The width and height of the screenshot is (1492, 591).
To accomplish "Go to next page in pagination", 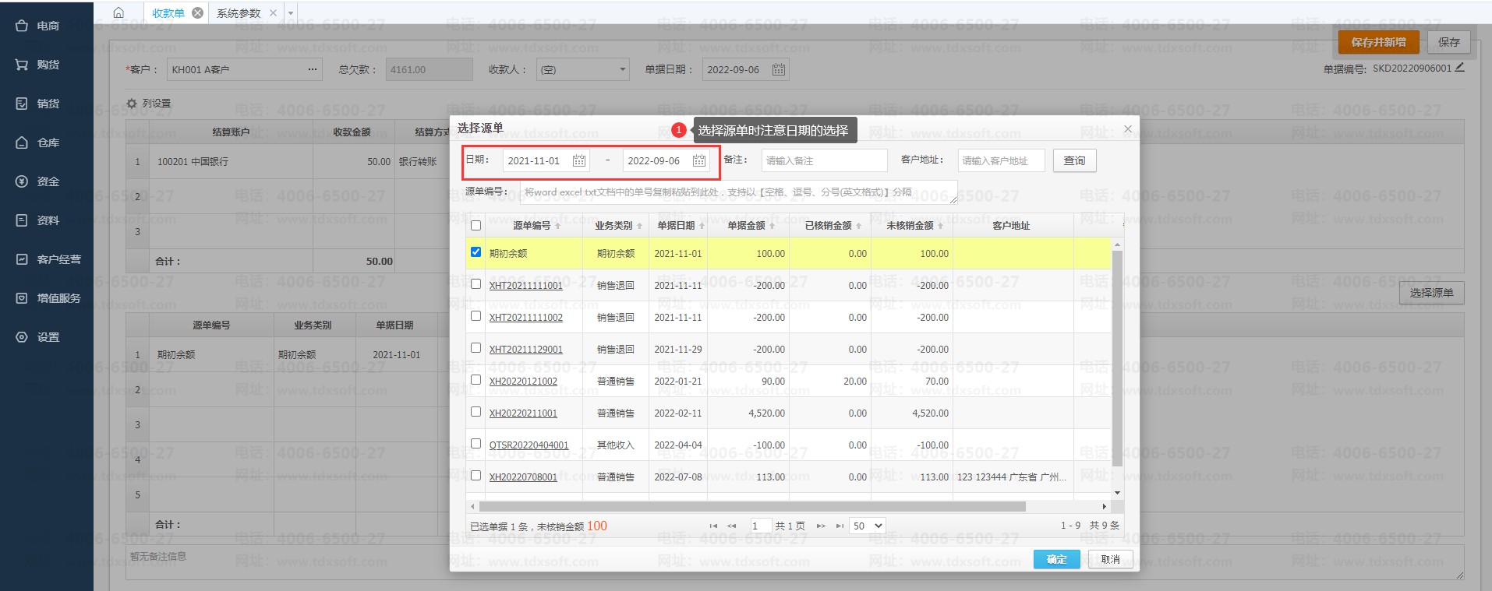I will [821, 526].
